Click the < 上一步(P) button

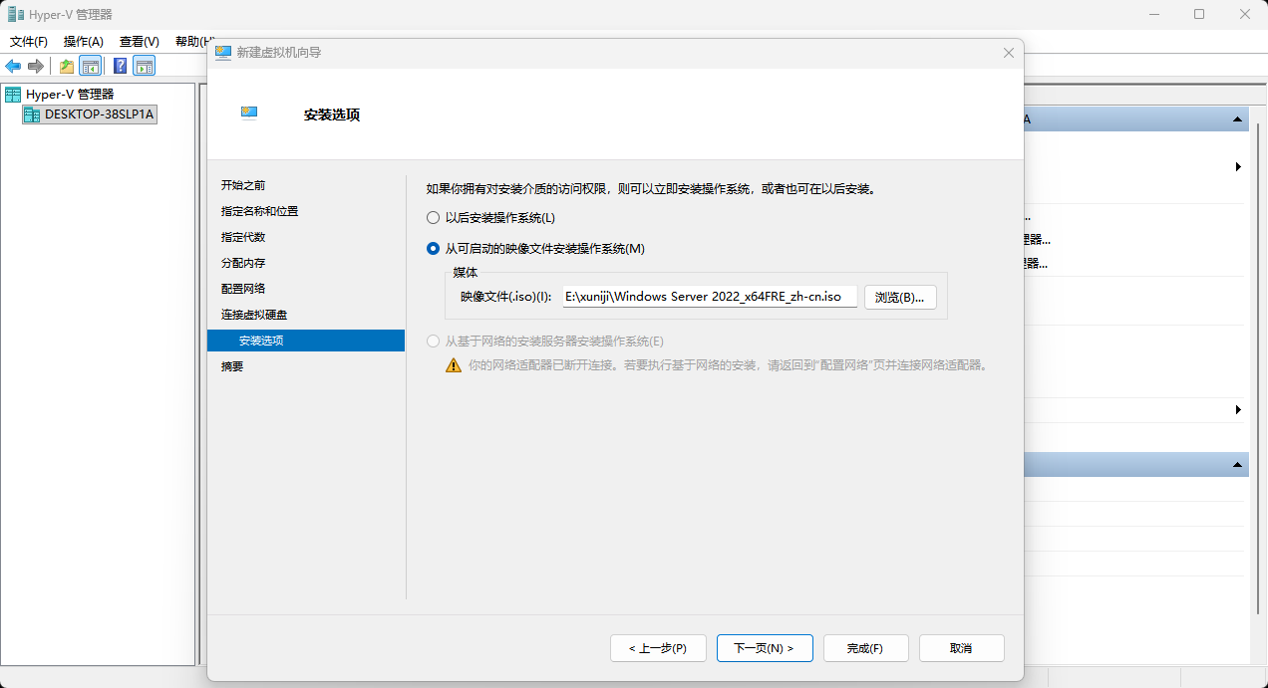(x=658, y=648)
